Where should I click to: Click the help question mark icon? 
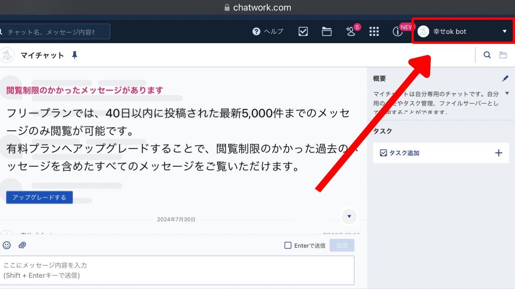[256, 32]
